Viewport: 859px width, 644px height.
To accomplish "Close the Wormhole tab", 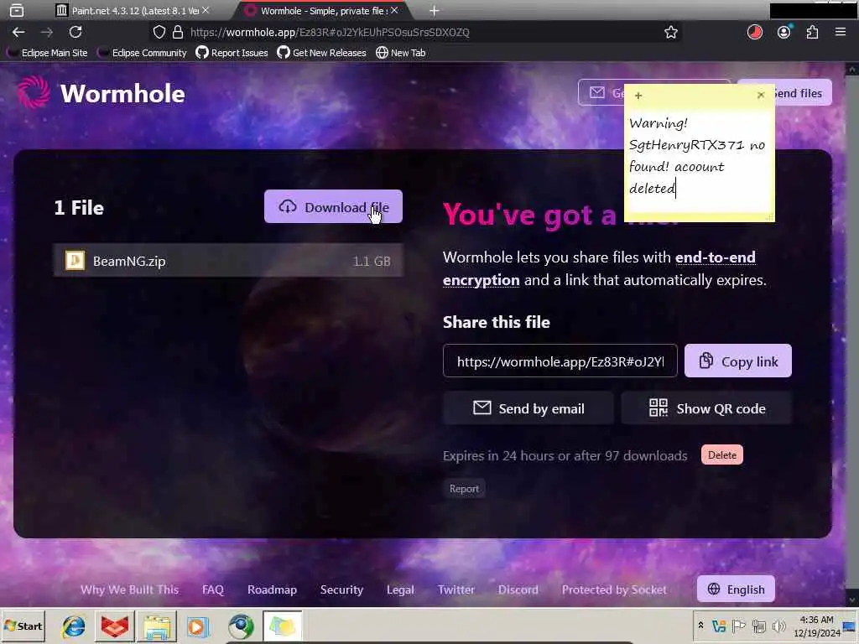I will (x=394, y=10).
